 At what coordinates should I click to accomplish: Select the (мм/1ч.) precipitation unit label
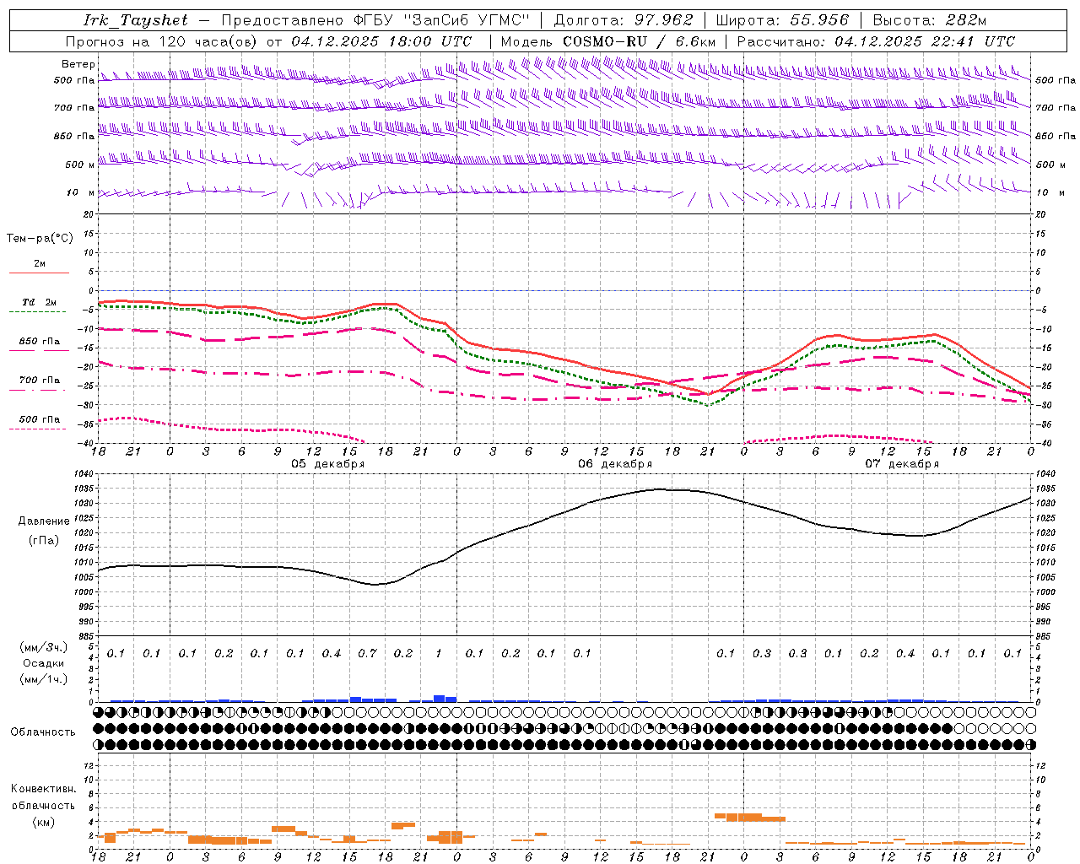pos(44,679)
